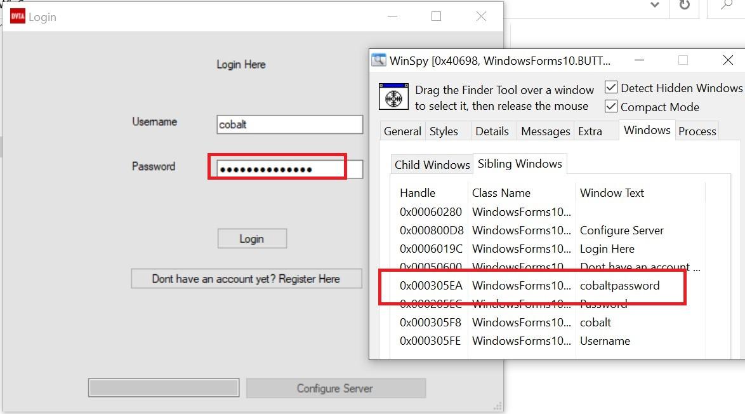Click the WinSpy application icon in title bar
The height and width of the screenshot is (414, 745).
click(x=379, y=60)
